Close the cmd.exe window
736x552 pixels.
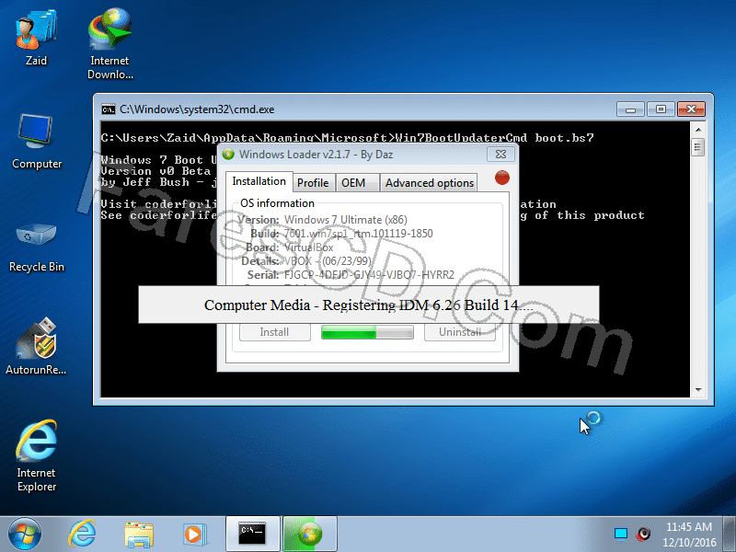pyautogui.click(x=691, y=109)
